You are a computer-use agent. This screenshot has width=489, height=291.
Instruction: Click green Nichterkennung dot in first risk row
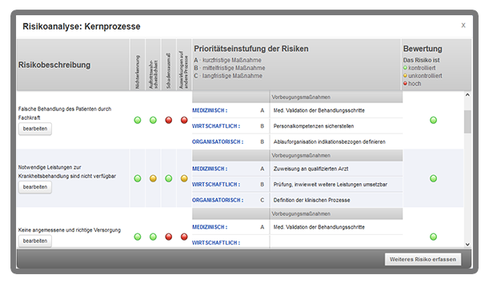click(x=138, y=120)
